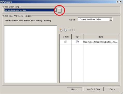Open the export setup ellipsis button

point(59,10)
